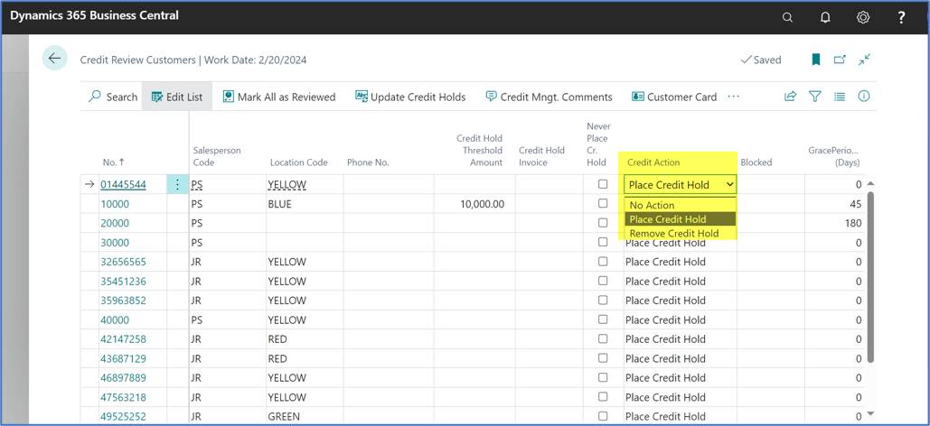930x426 pixels.
Task: Open settings gear icon
Action: pyautogui.click(x=863, y=17)
